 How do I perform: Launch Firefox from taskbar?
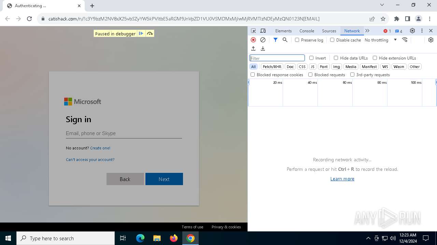[174, 238]
